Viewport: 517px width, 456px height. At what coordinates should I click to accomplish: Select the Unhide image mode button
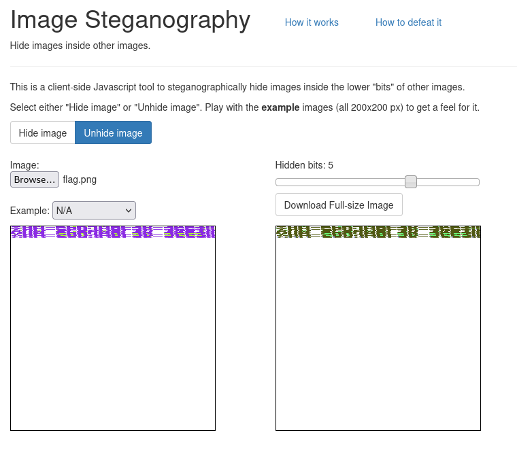coord(113,133)
